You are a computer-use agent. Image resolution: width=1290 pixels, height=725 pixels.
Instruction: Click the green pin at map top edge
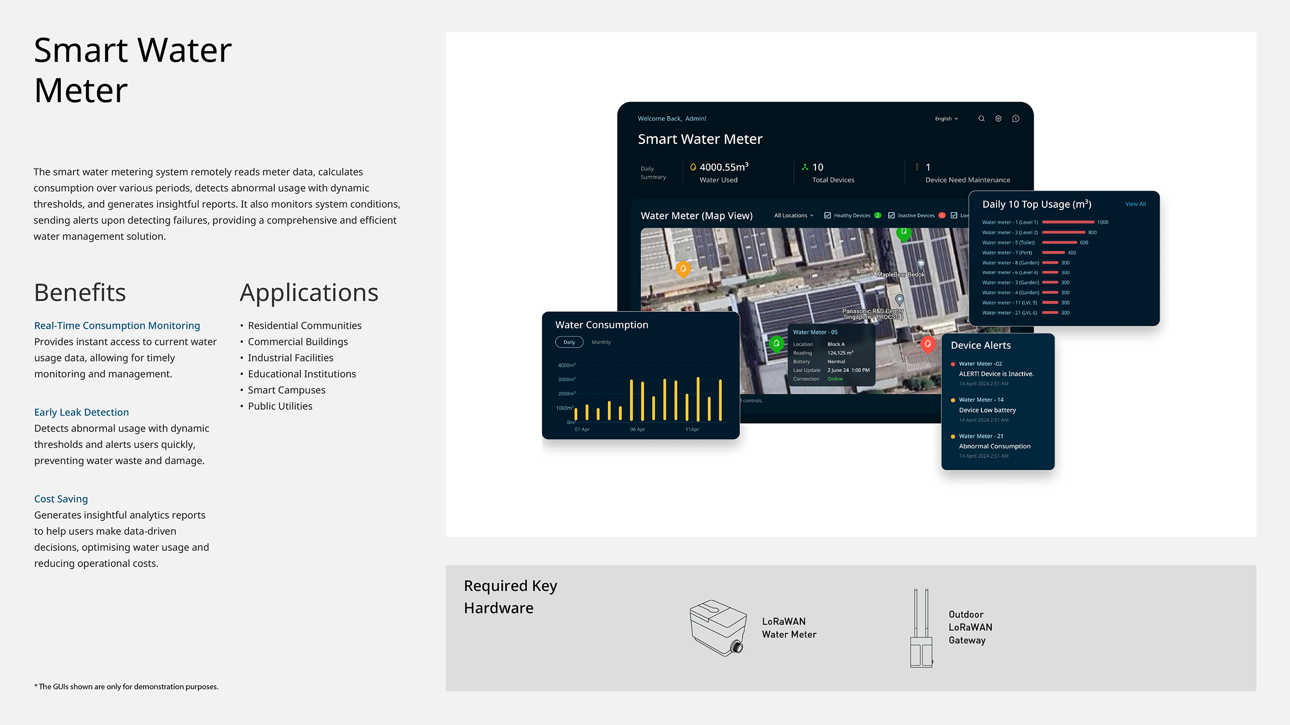[x=904, y=233]
